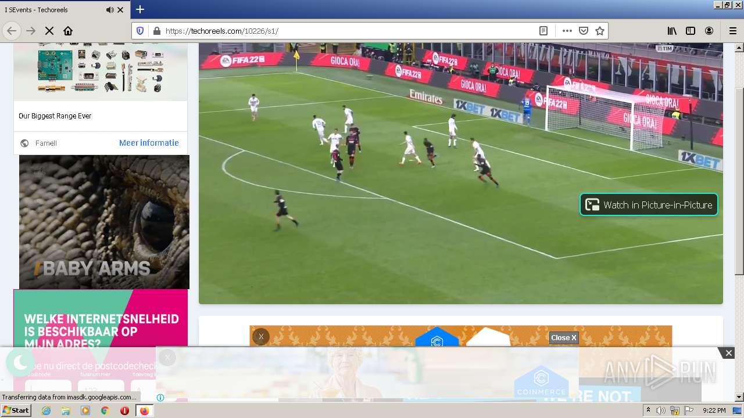
Task: Go forward to the next page
Action: 31,31
